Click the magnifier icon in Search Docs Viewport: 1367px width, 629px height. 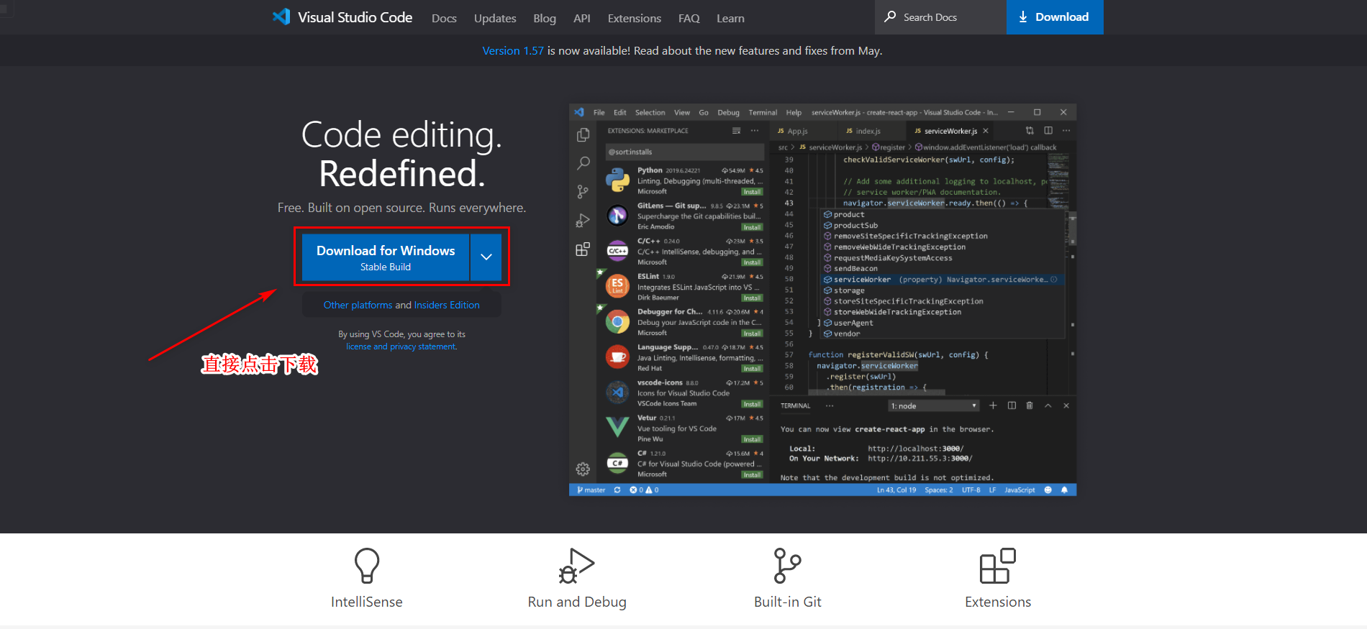pos(890,16)
